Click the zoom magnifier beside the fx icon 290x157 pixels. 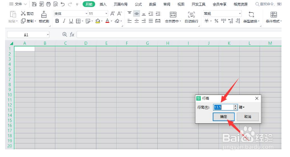click(x=65, y=34)
